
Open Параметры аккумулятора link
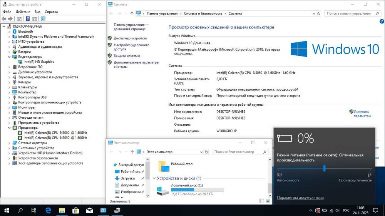tap(300, 198)
